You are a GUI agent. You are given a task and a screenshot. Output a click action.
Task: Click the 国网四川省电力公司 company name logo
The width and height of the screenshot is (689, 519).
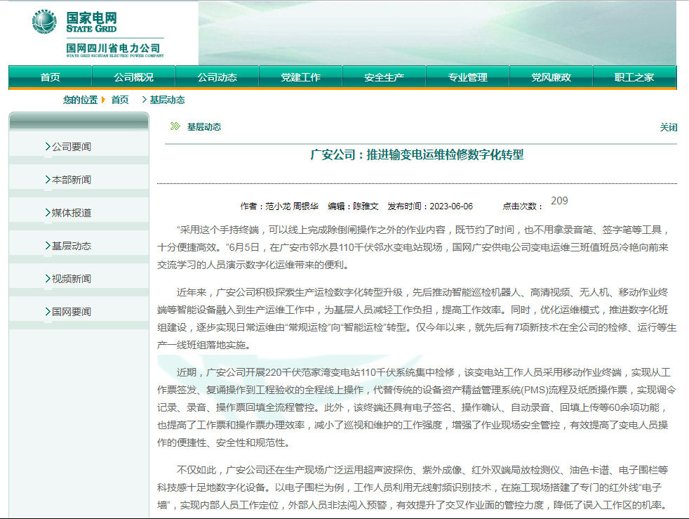(x=114, y=50)
